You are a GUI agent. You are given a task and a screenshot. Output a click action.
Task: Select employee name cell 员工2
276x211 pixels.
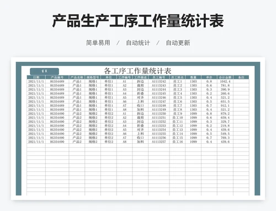pos(177,85)
